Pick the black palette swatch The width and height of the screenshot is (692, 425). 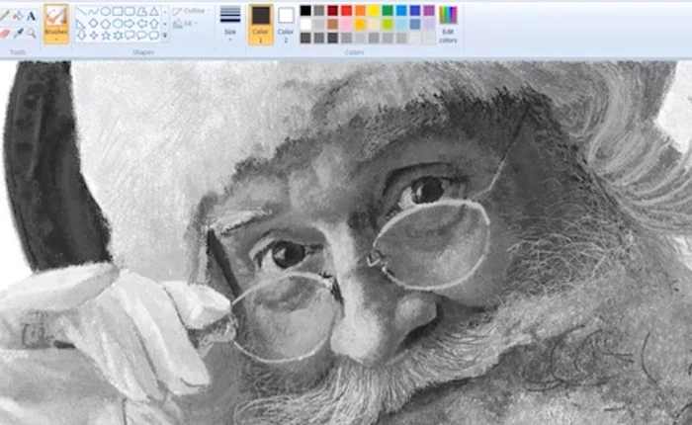pos(305,11)
